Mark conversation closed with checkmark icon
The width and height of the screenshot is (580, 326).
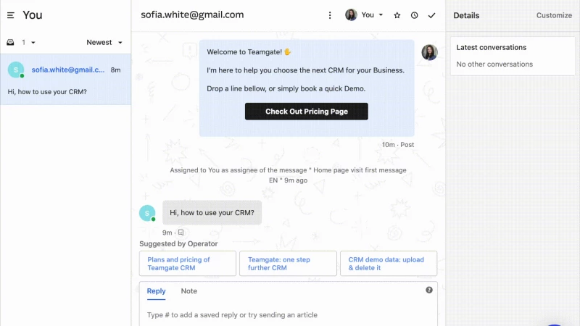[432, 15]
